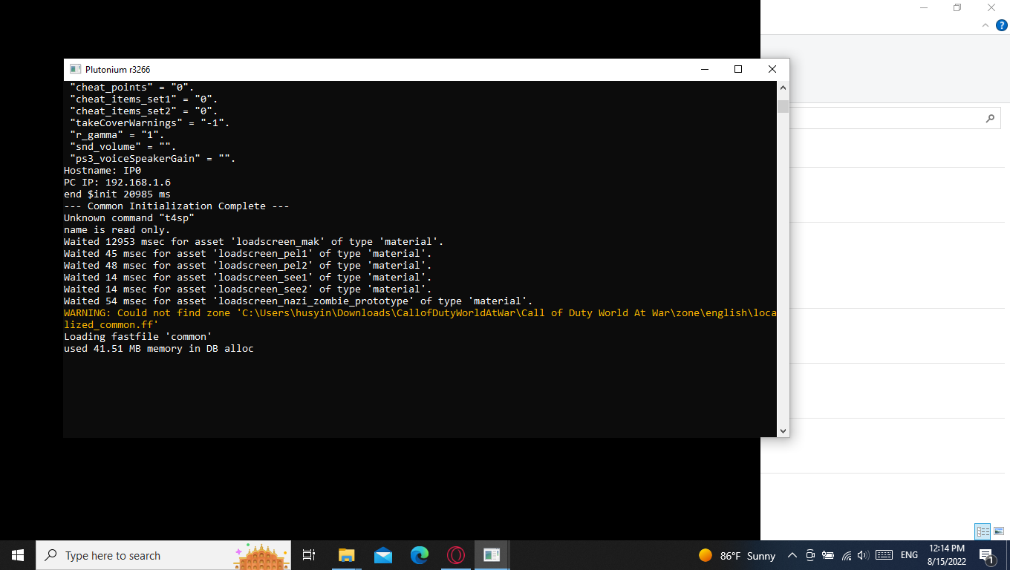Click the "cheat_items_set2" = "0" line
1010x570 pixels.
pos(144,111)
